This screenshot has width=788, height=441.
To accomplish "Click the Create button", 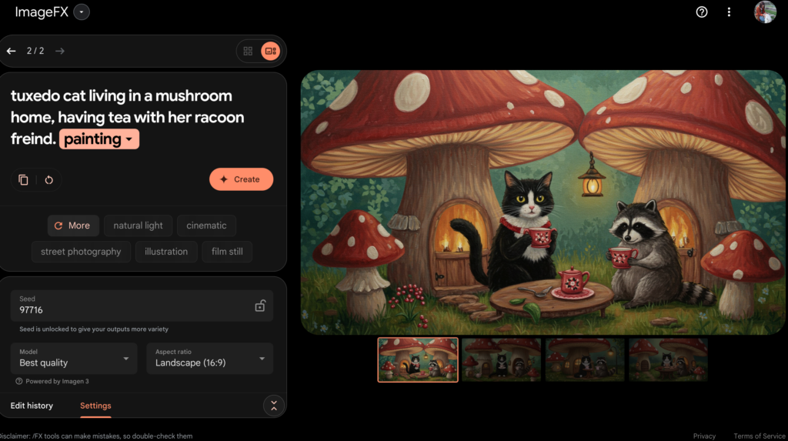I will tap(241, 179).
